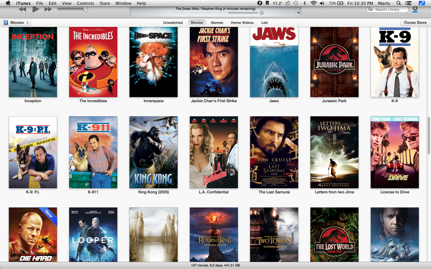Click the Bluetooth menu bar icon

click(x=305, y=3)
